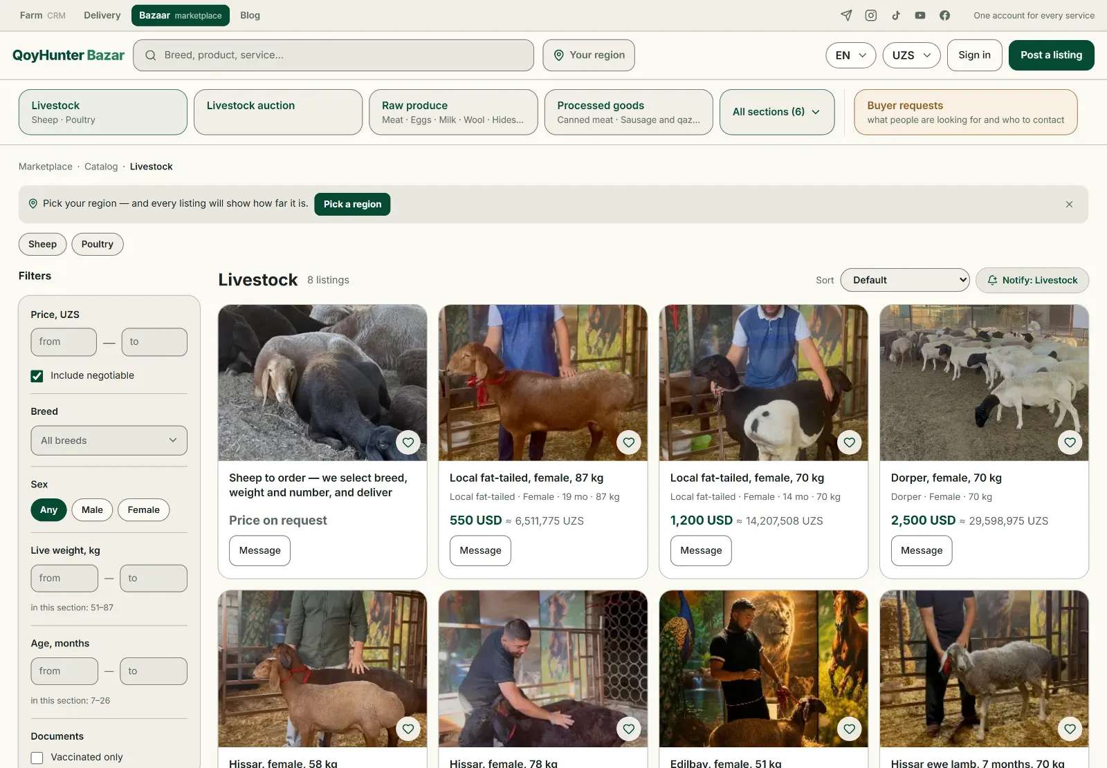
Task: Open the UZS currency dropdown
Action: [x=912, y=55]
